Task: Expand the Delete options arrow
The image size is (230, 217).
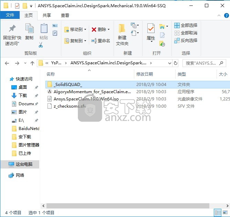Action: (109, 30)
